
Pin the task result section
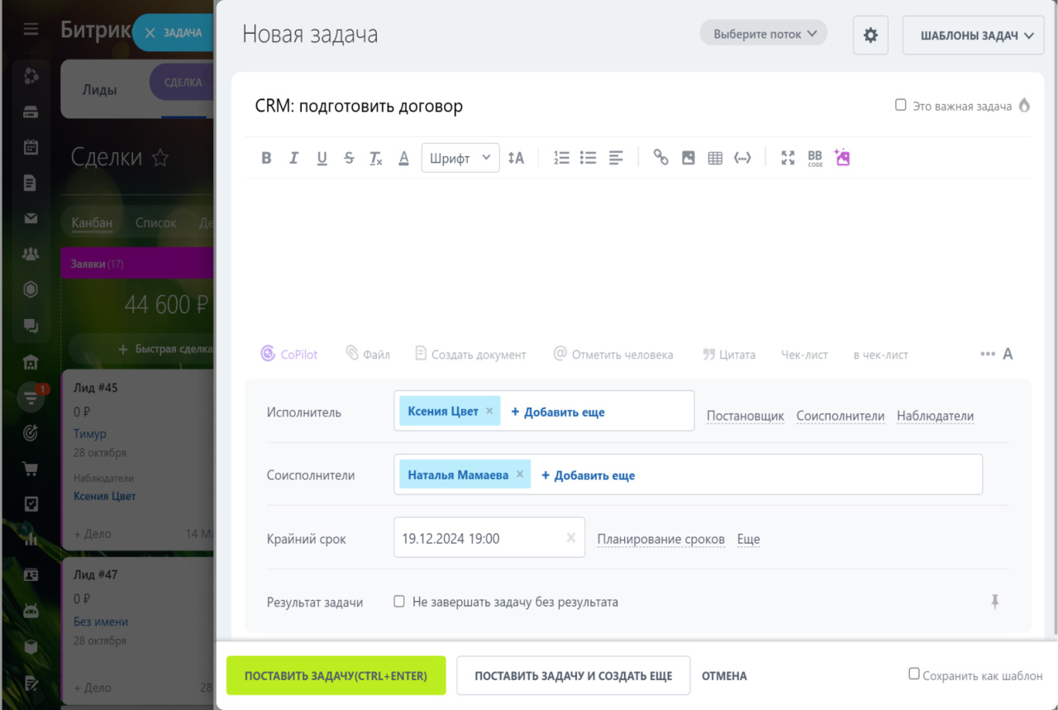pos(994,603)
